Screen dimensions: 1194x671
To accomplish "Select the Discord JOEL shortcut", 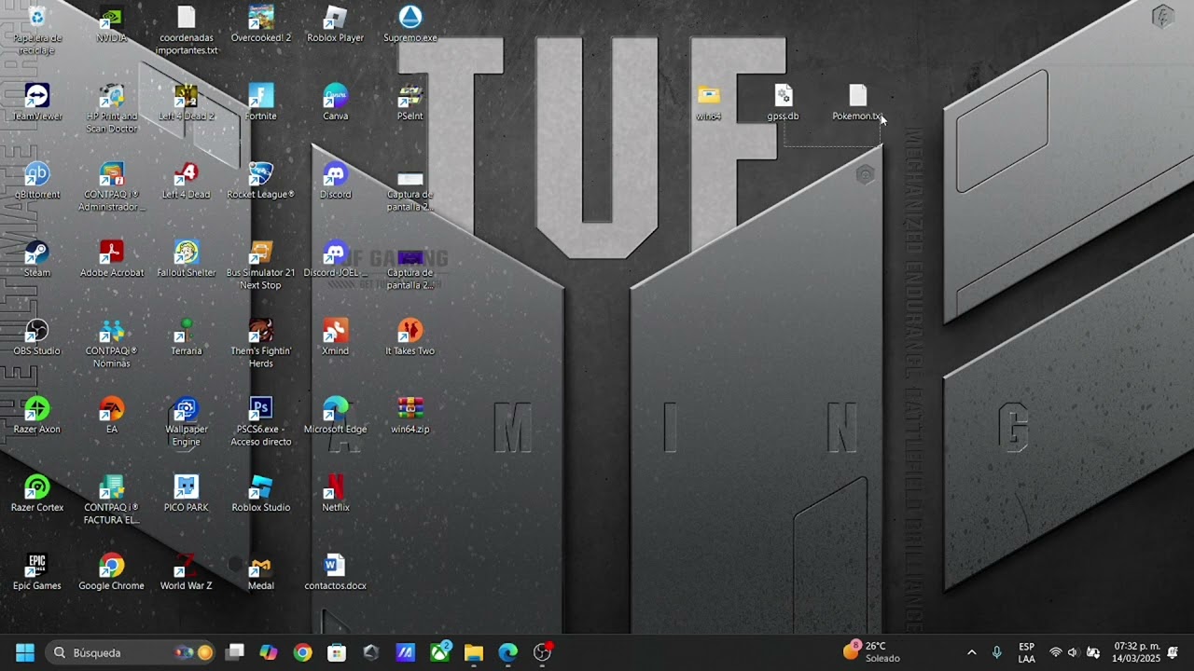I will [x=336, y=259].
